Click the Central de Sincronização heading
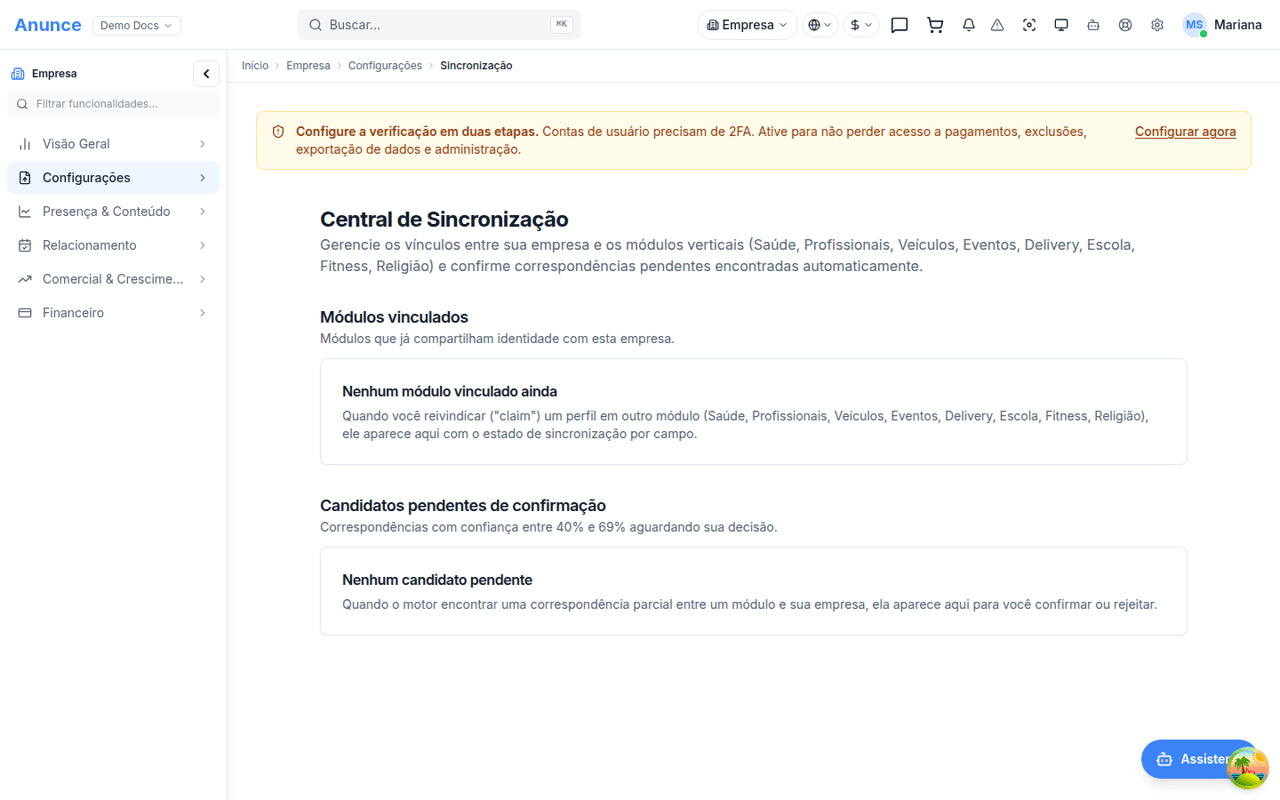The height and width of the screenshot is (800, 1280). pos(444,220)
